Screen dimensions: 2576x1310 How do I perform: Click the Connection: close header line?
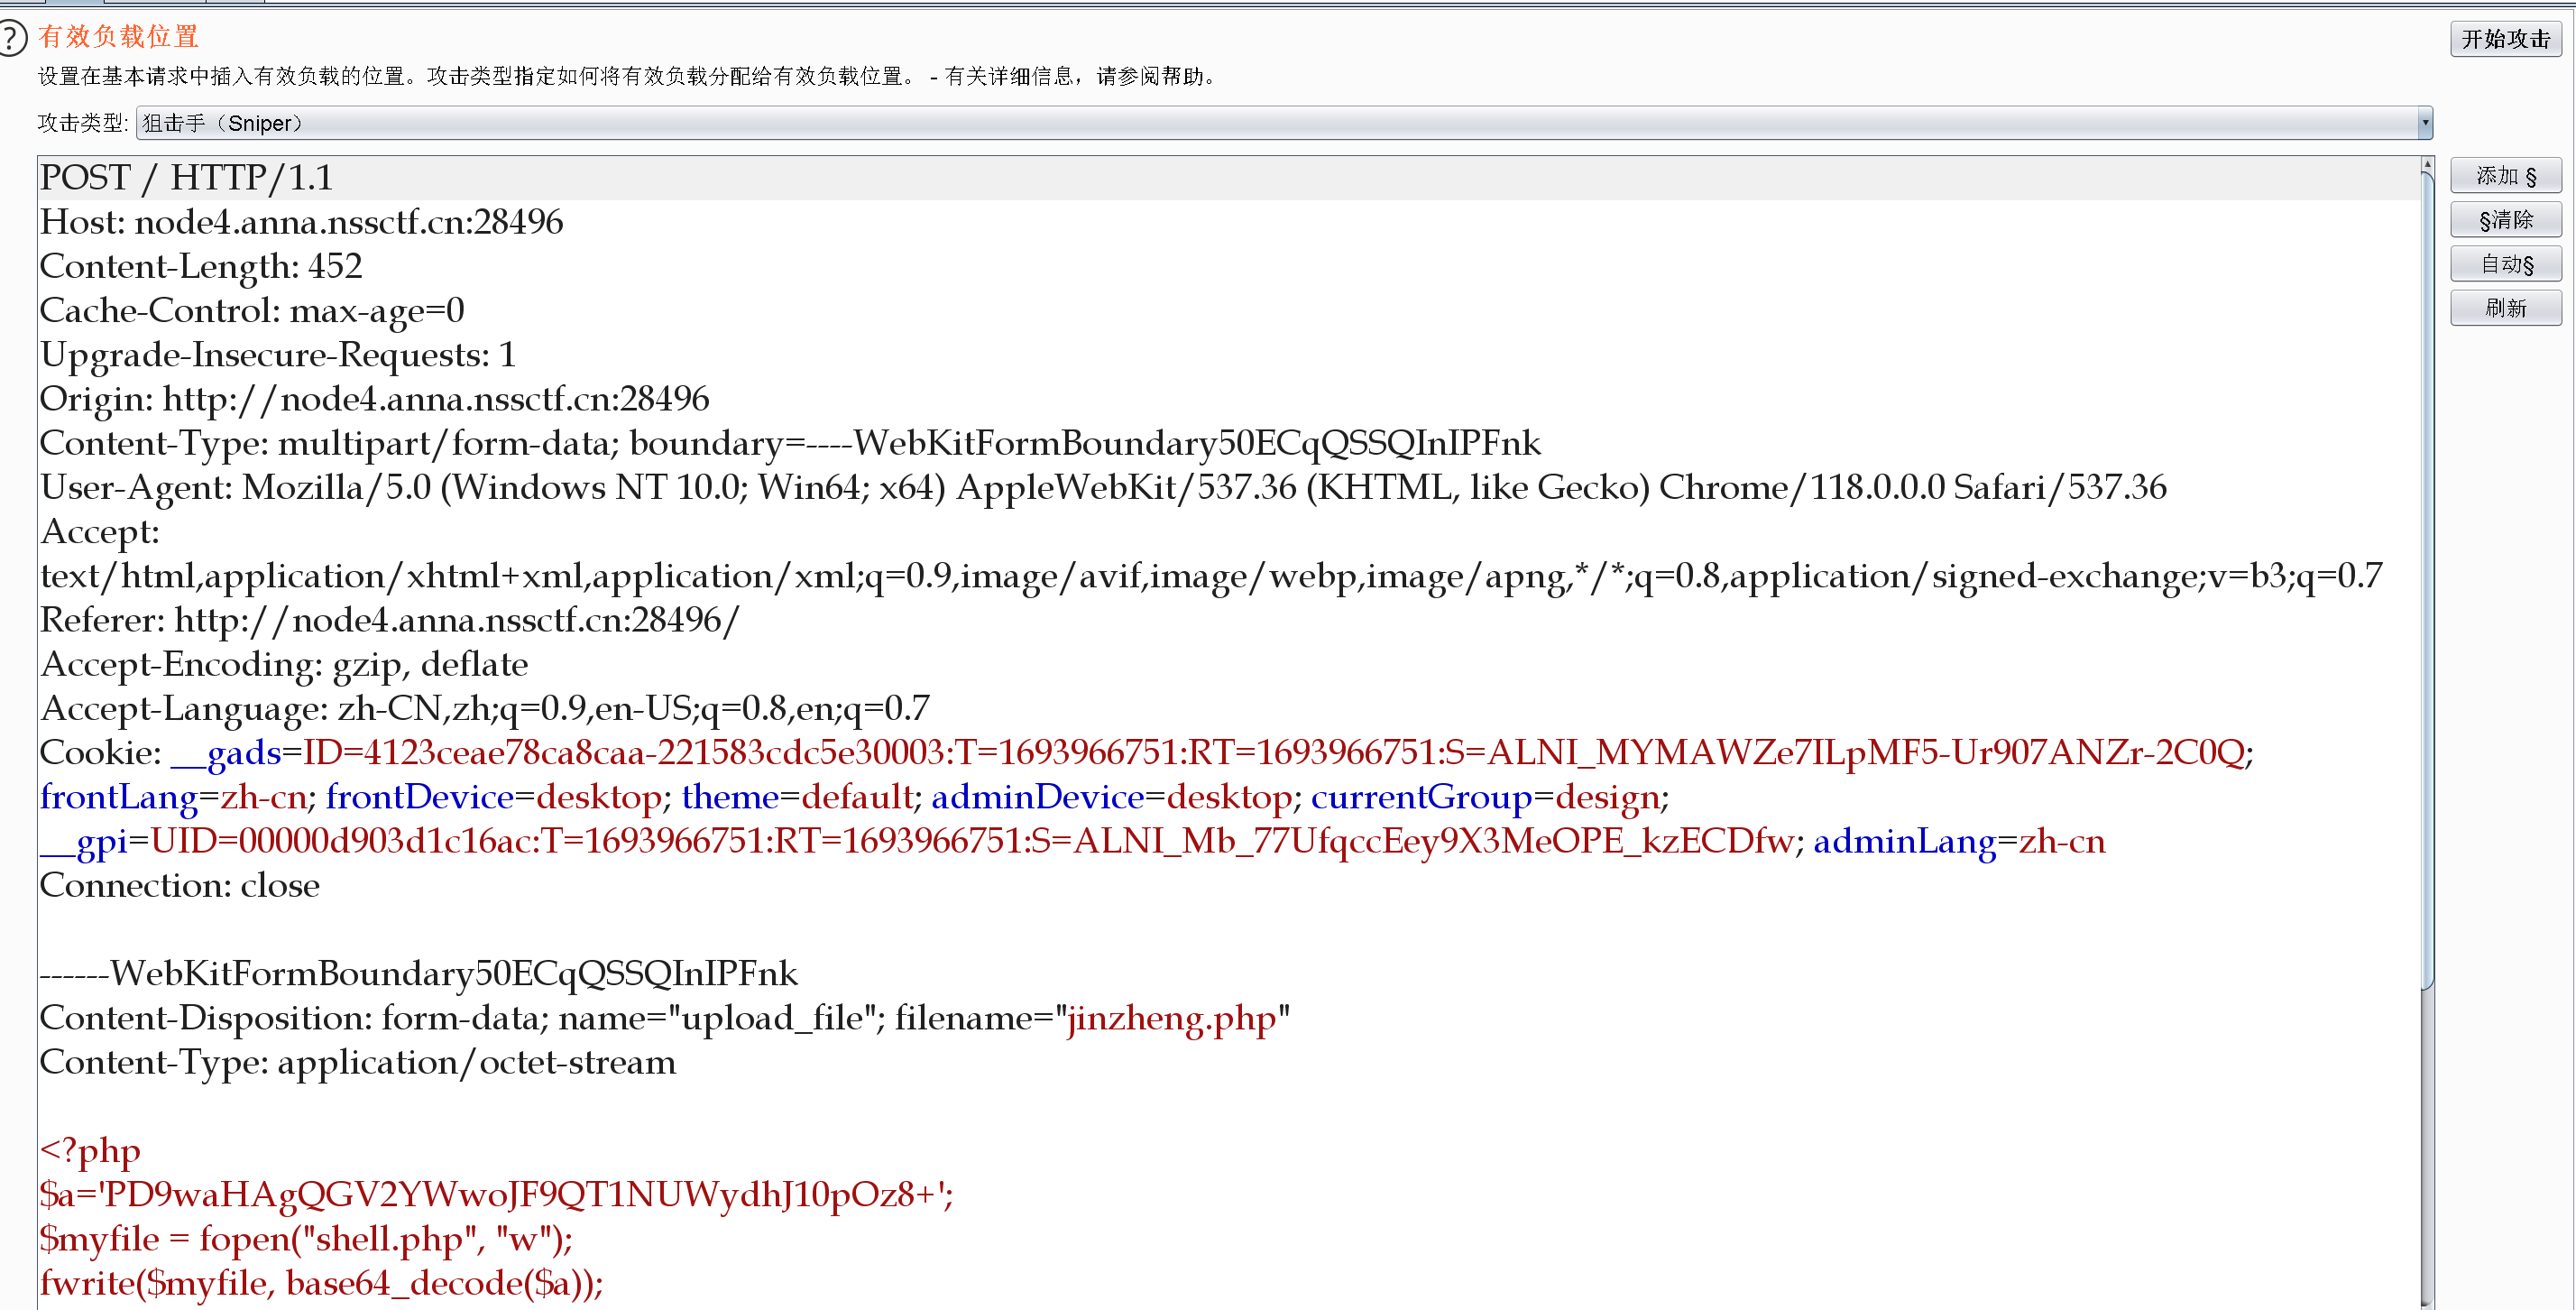click(x=180, y=886)
